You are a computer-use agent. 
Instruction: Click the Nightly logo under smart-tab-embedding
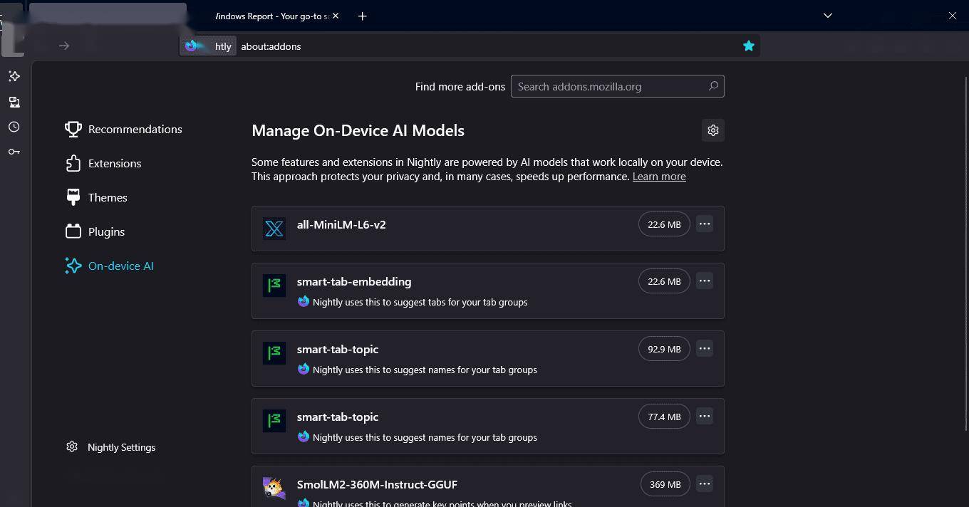click(304, 301)
